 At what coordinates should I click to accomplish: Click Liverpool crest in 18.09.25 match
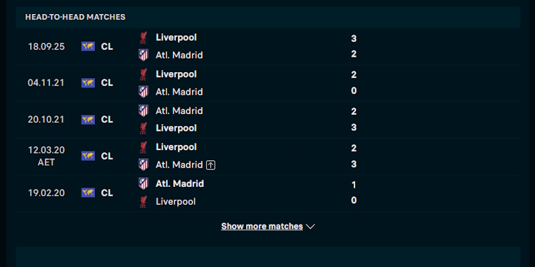tap(143, 37)
